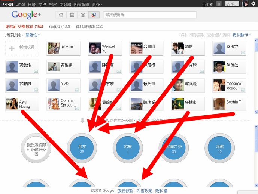Open 閱讀器 from top bar
This screenshot has height=194, width=258.
click(x=65, y=4)
